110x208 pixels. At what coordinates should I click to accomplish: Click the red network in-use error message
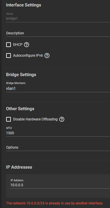click(55, 203)
